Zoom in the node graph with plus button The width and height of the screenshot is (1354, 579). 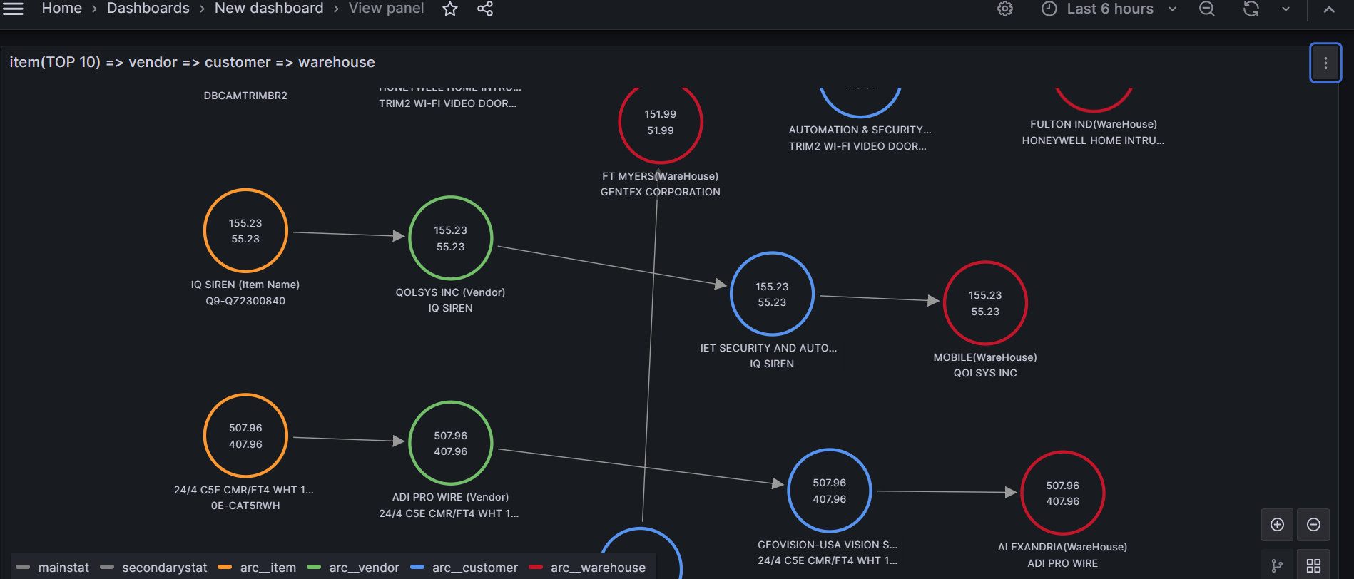pos(1277,525)
